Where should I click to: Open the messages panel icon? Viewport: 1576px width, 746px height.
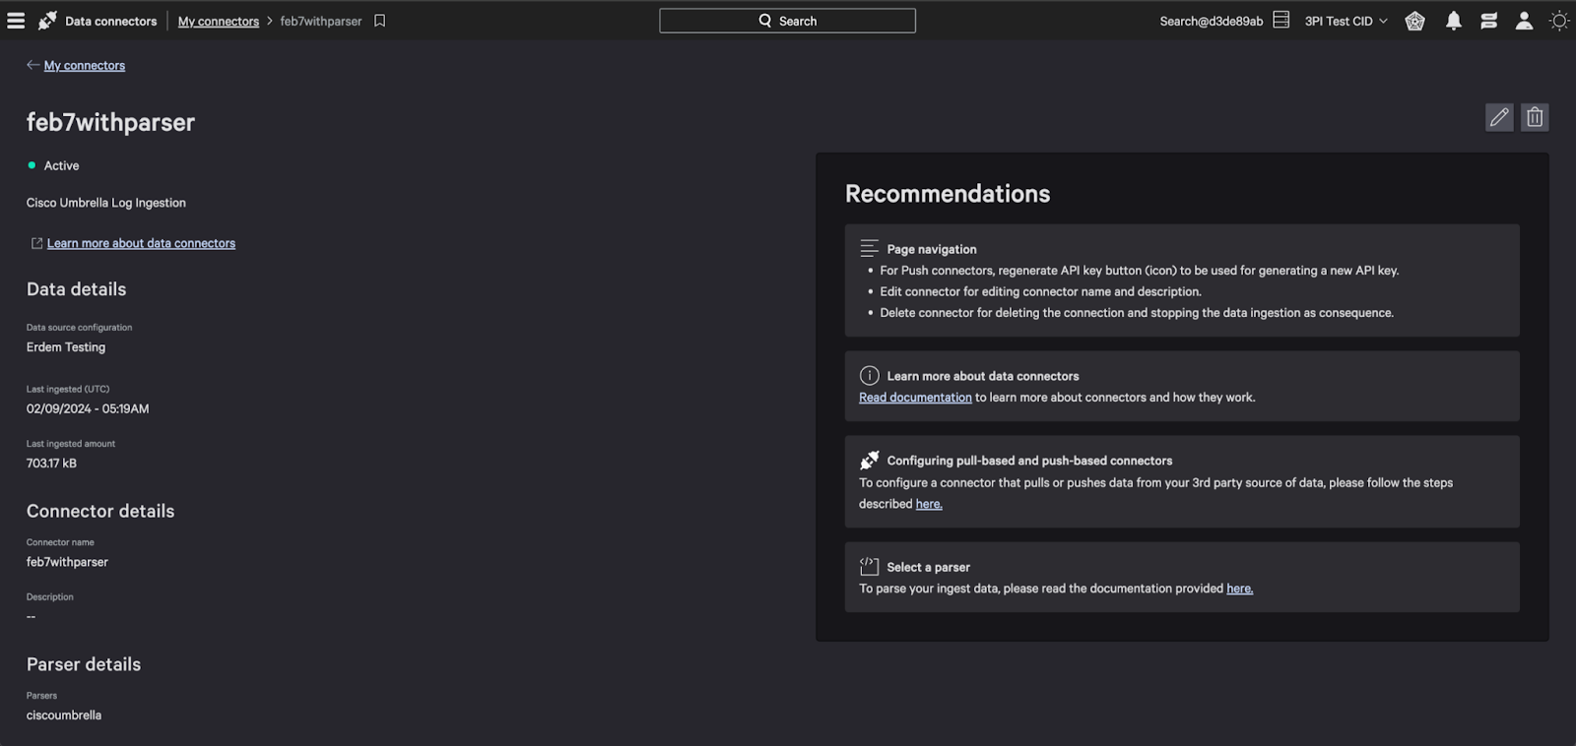click(x=1488, y=21)
